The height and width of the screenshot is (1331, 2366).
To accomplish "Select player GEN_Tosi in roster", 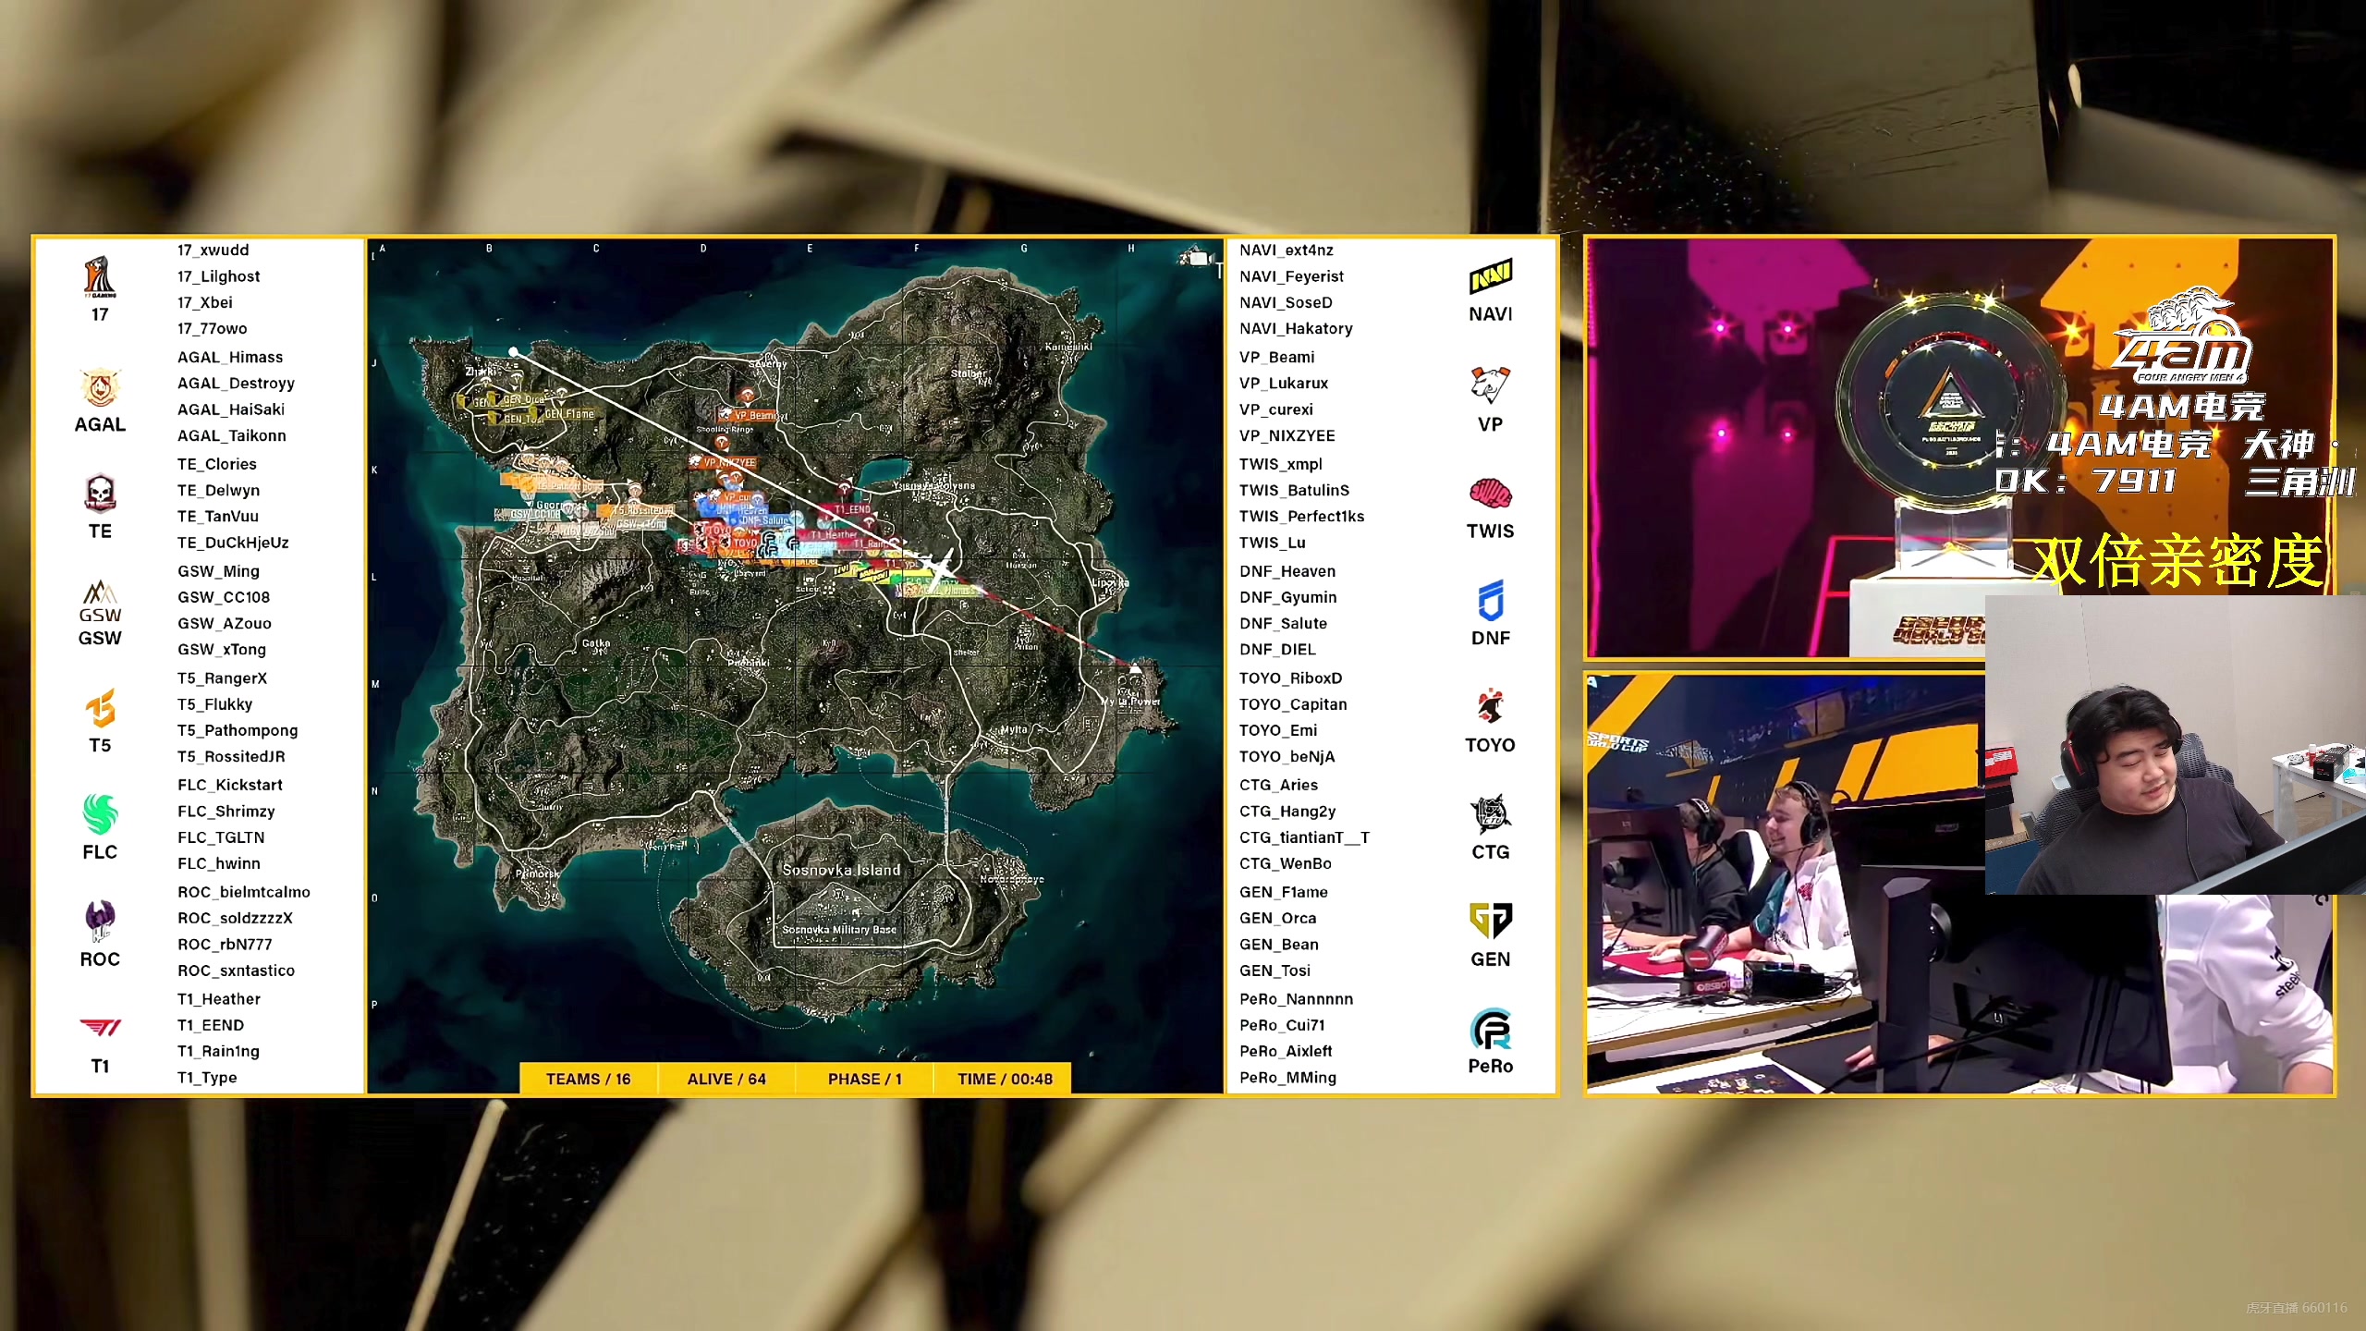I will 1274,971.
